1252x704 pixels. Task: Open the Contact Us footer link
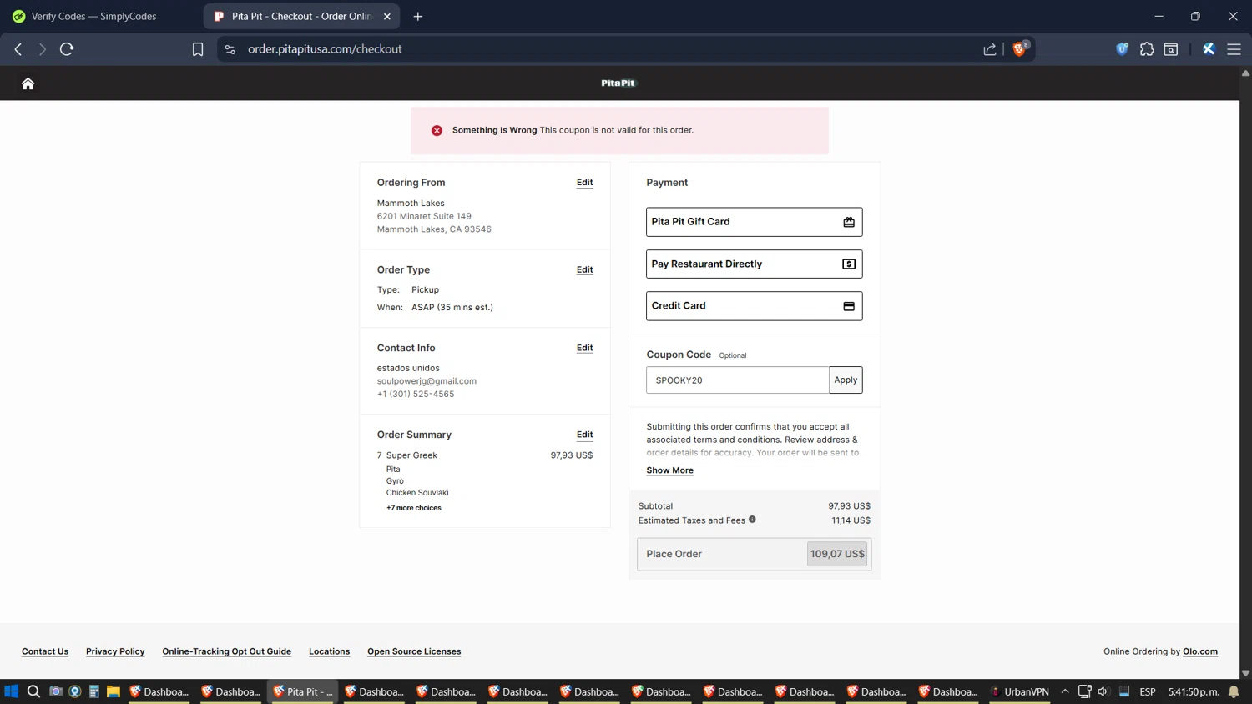tap(45, 651)
